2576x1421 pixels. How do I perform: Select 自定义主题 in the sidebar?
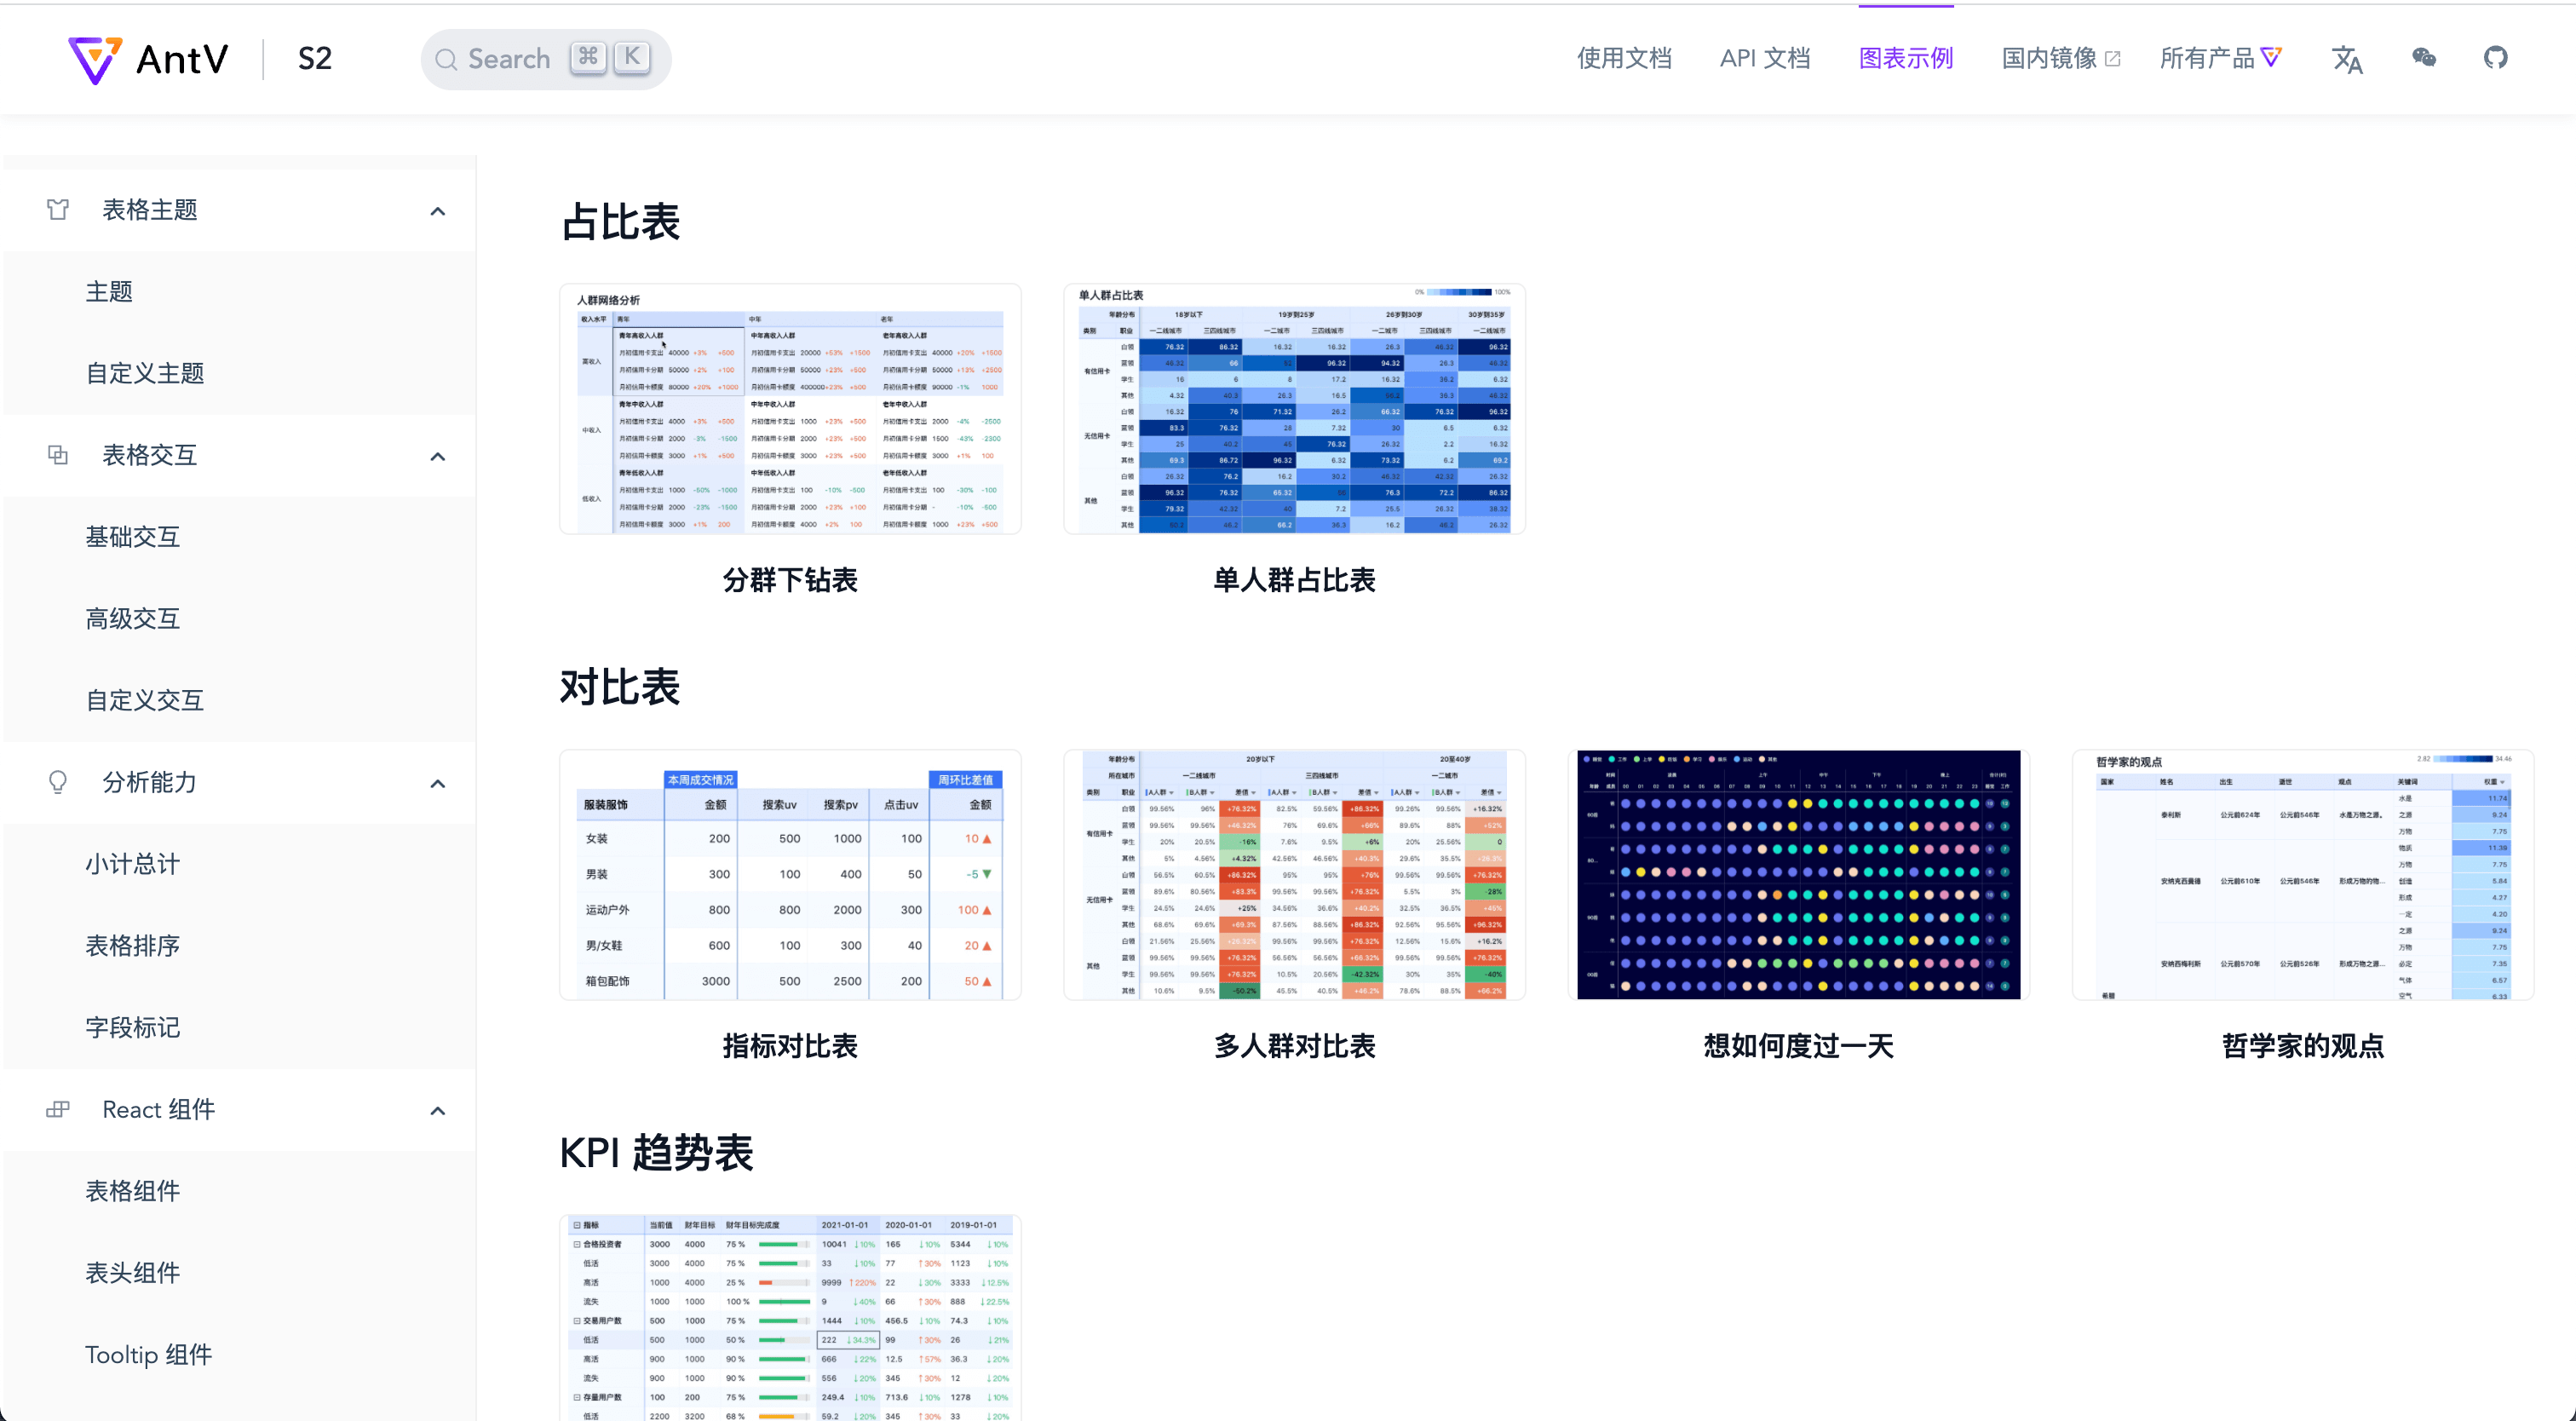tap(145, 373)
